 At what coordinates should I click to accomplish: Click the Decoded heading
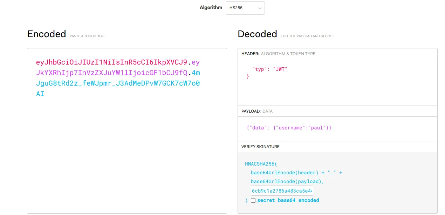257,34
